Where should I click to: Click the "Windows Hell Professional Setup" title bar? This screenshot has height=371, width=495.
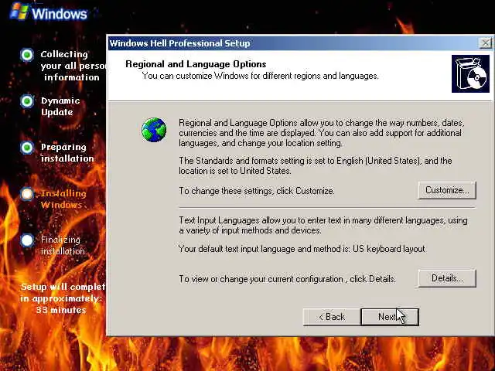[x=293, y=43]
